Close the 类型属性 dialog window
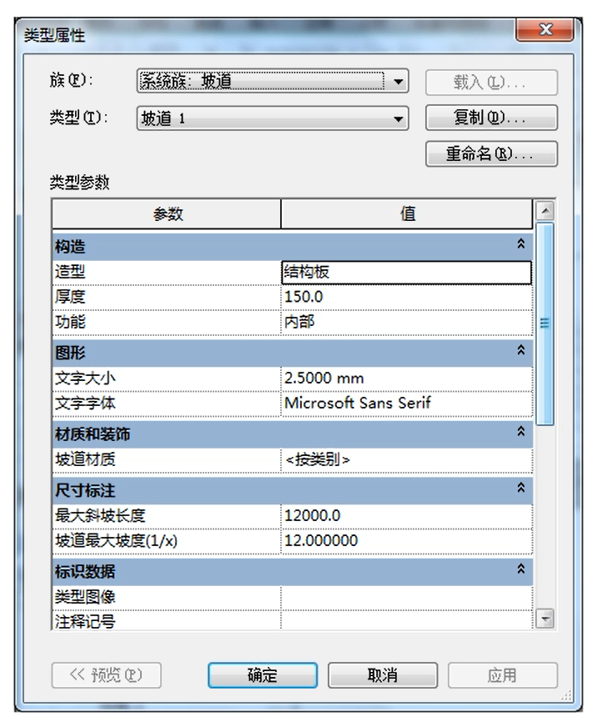Image resolution: width=597 pixels, height=722 pixels. pyautogui.click(x=544, y=30)
